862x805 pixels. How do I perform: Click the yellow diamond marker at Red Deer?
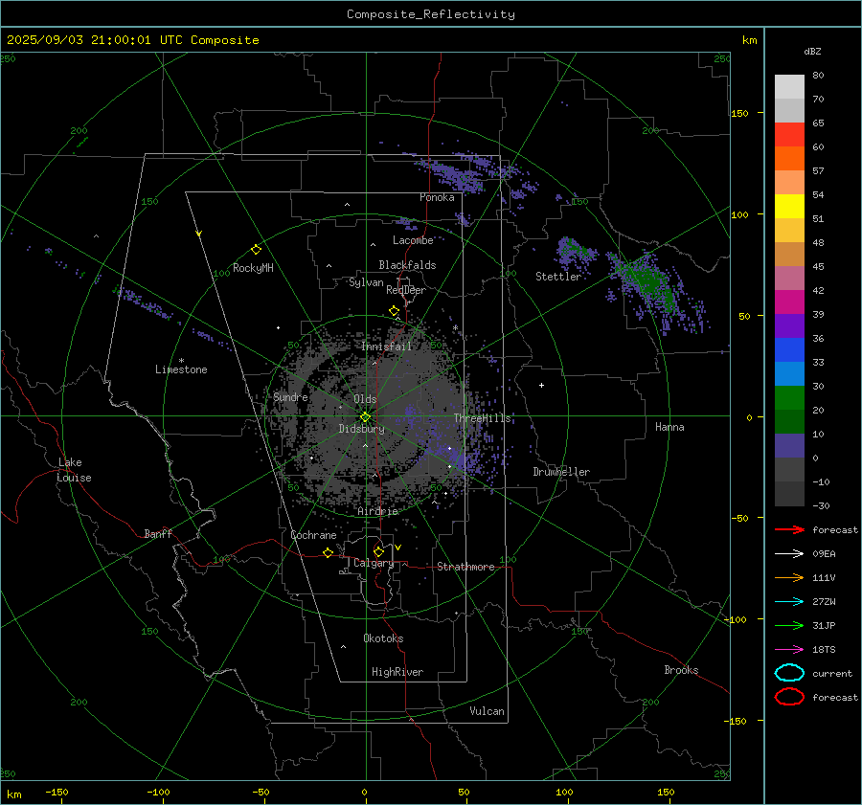pyautogui.click(x=394, y=311)
